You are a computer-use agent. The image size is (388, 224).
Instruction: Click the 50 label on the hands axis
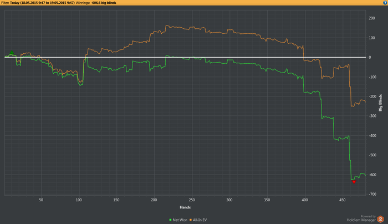click(41, 200)
